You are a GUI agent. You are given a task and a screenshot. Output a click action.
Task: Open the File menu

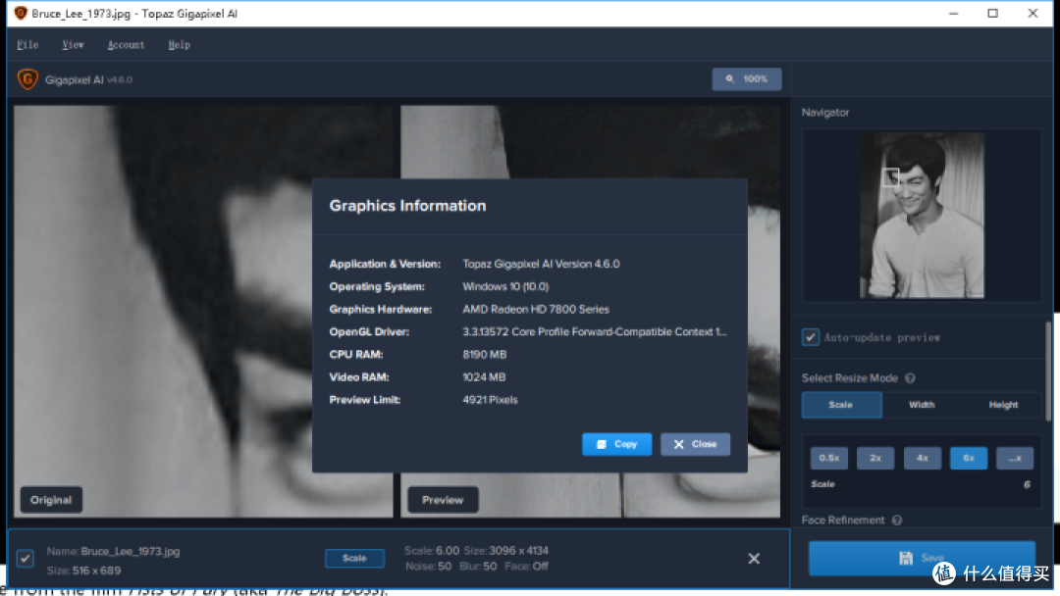click(x=27, y=44)
